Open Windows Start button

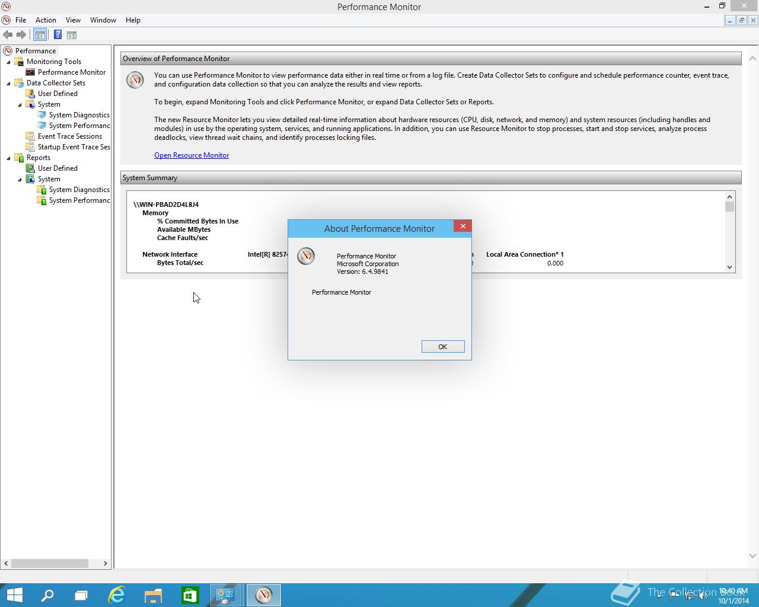(14, 595)
